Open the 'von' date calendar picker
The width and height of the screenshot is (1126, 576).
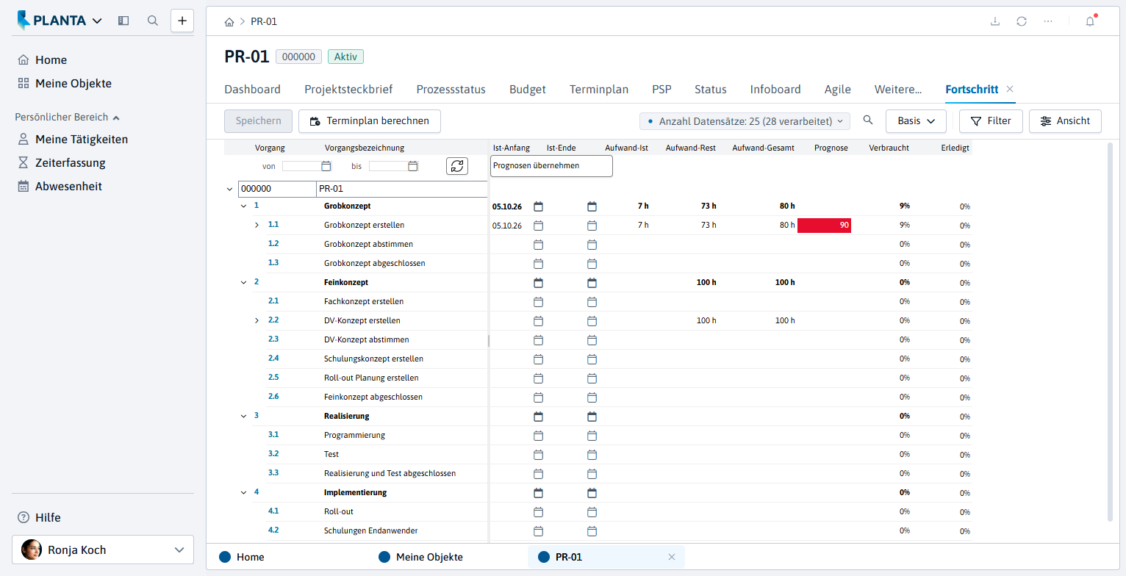[326, 166]
